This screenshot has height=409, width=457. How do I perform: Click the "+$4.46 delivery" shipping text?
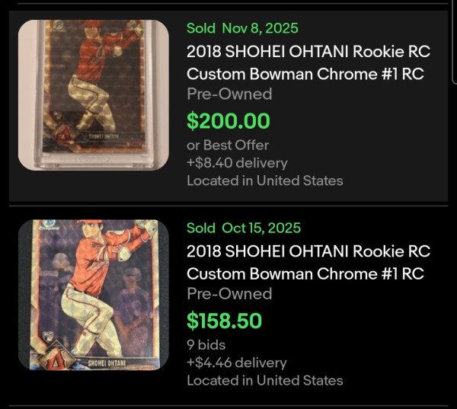coord(236,363)
